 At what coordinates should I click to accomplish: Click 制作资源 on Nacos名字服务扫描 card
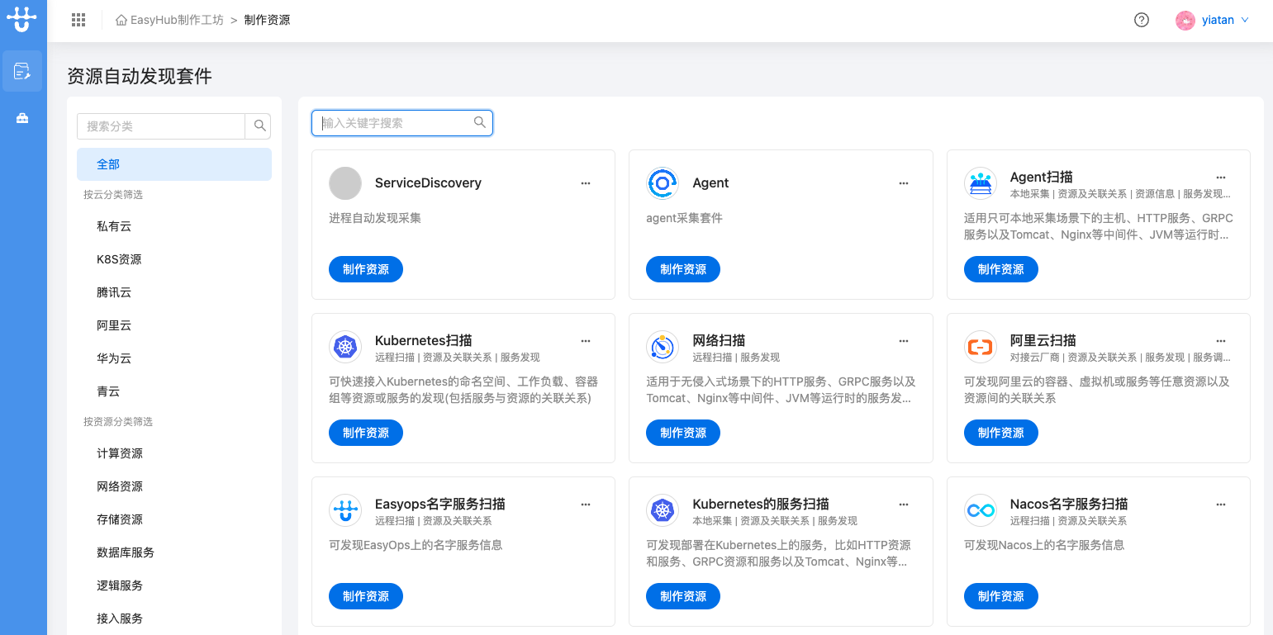(x=1001, y=596)
